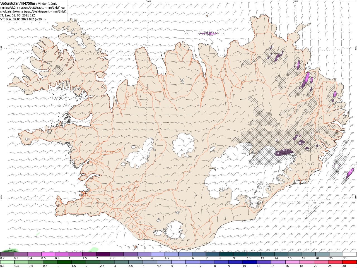Pick the pale green lower-row swatch at 0.1
Image resolution: width=357 pixels, height=268 pixels.
[x=8, y=262]
